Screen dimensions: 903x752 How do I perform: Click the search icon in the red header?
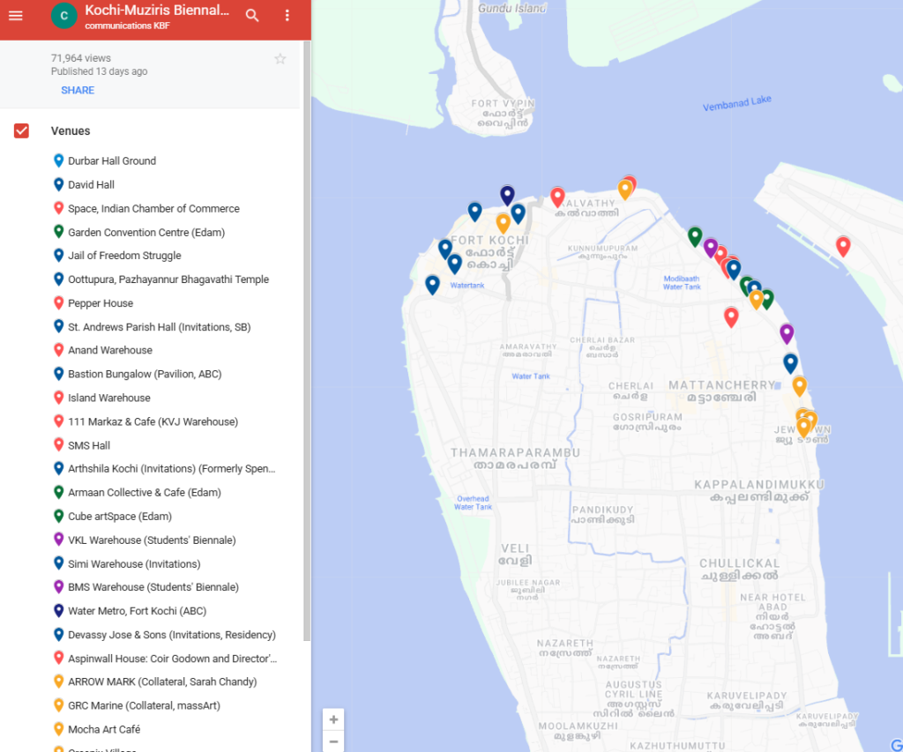[x=251, y=15]
